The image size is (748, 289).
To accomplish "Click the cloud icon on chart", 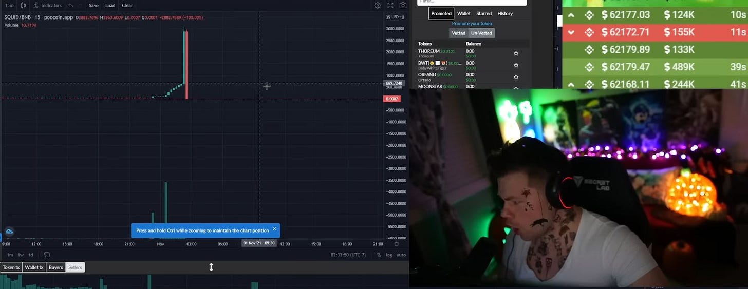I will [9, 232].
